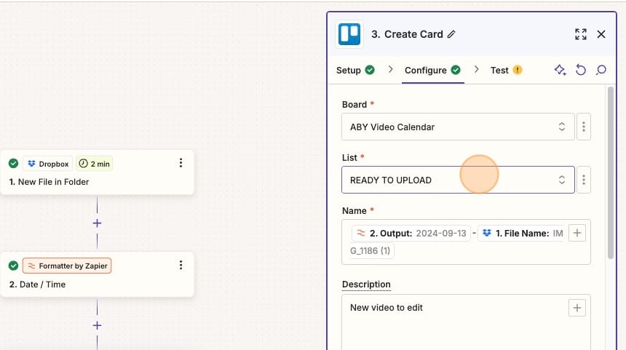Click the Description text field
The image size is (626, 350).
pyautogui.click(x=466, y=322)
